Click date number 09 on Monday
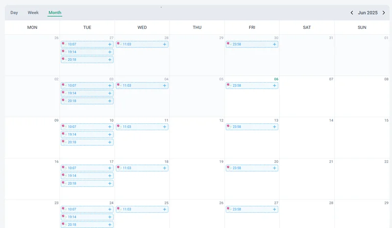Screen dimensions: 392x228 [56, 120]
